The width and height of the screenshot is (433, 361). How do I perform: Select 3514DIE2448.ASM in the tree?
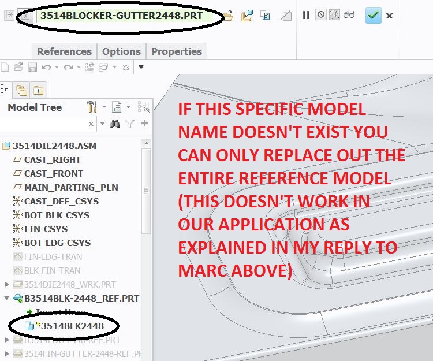pyautogui.click(x=54, y=146)
